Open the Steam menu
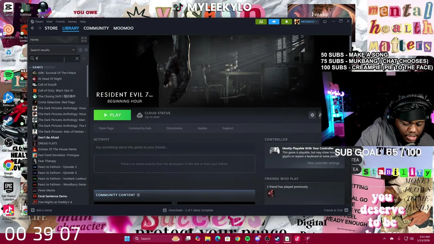Viewport: 434px width, 244px height. tap(39, 22)
